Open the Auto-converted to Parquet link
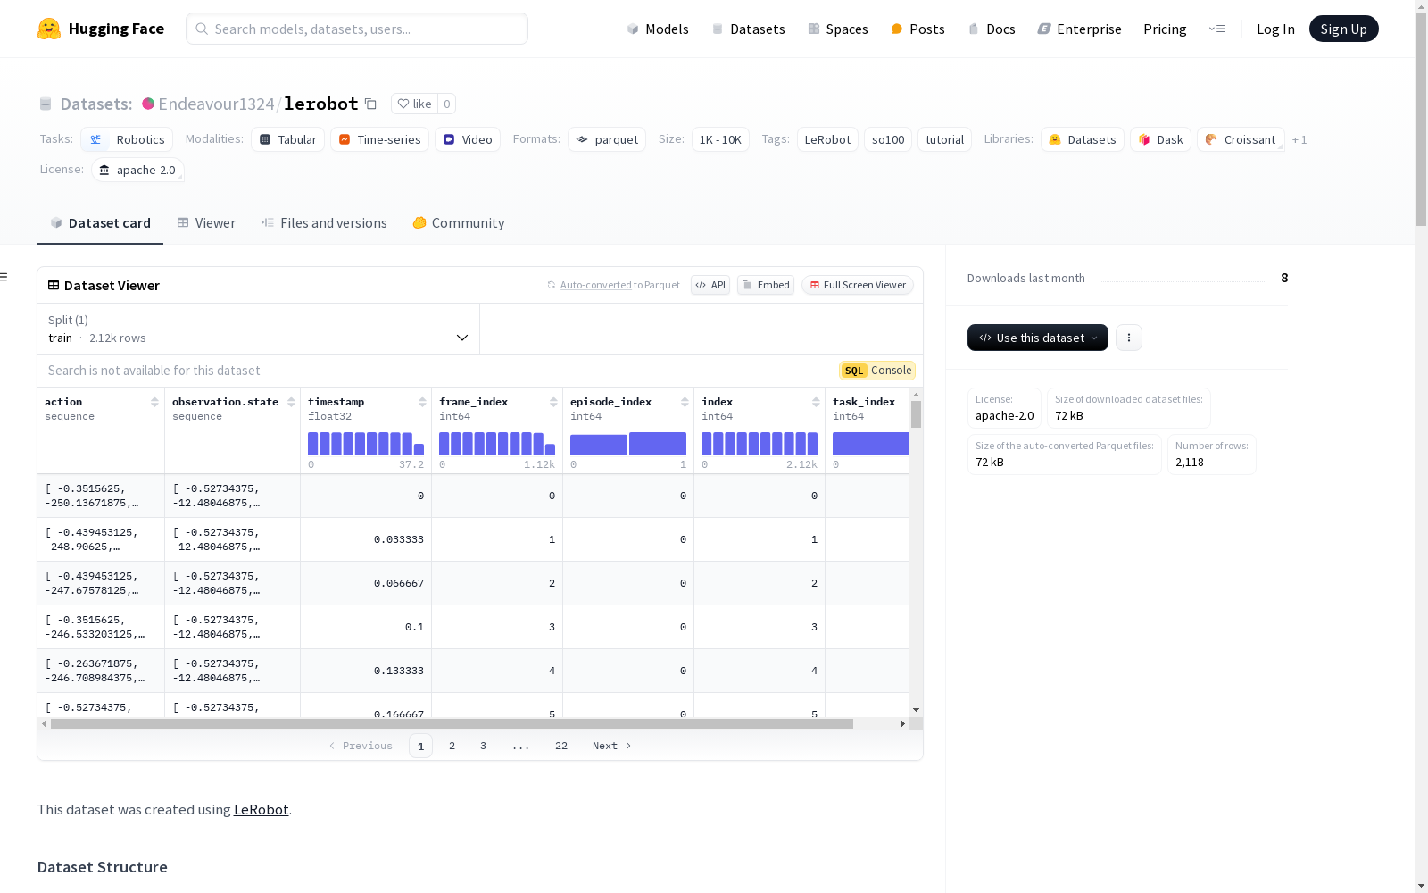 click(x=613, y=285)
